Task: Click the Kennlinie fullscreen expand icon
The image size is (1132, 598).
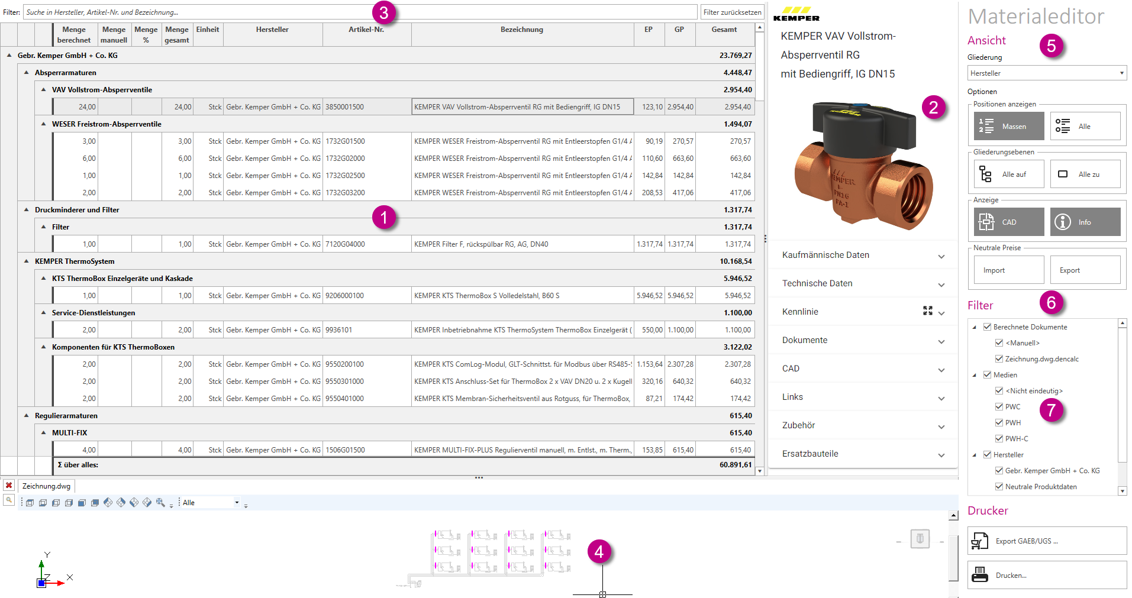Action: click(928, 311)
